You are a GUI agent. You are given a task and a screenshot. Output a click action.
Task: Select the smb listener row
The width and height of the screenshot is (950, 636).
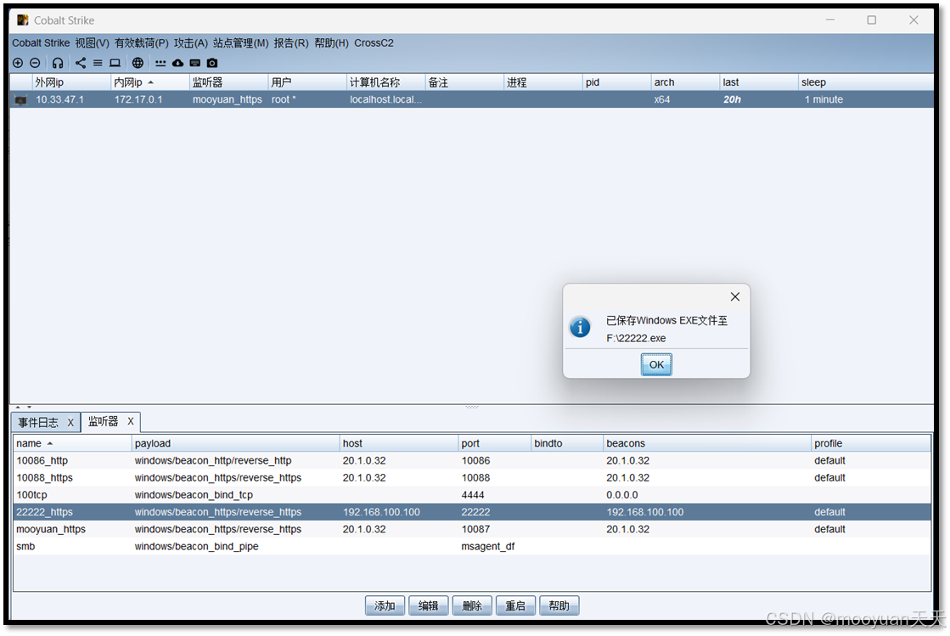coord(472,546)
